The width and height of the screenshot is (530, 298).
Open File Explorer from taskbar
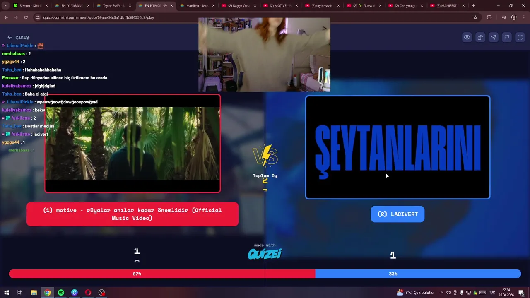[x=34, y=293]
